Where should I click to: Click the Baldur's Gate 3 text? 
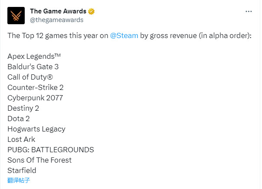point(33,67)
